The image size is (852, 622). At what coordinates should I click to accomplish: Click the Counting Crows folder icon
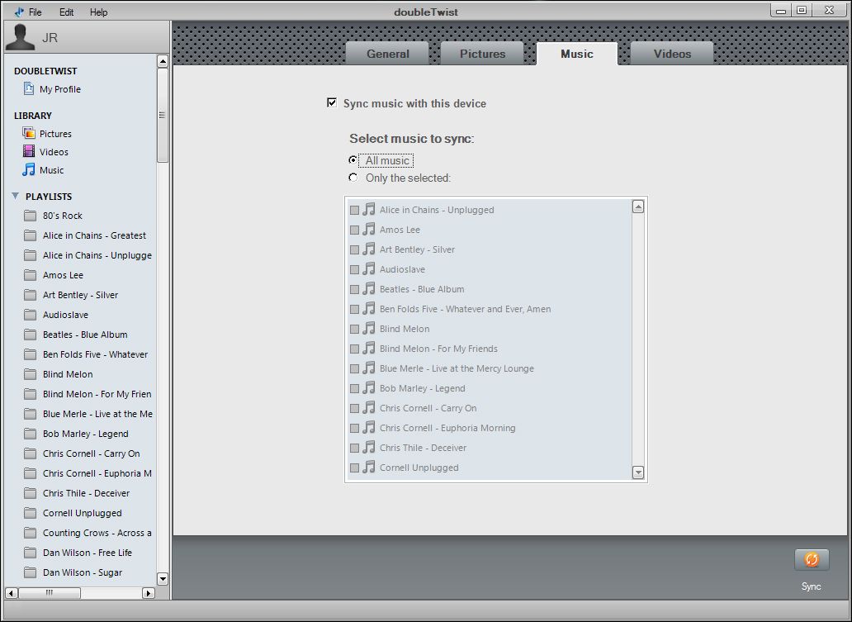pos(31,533)
